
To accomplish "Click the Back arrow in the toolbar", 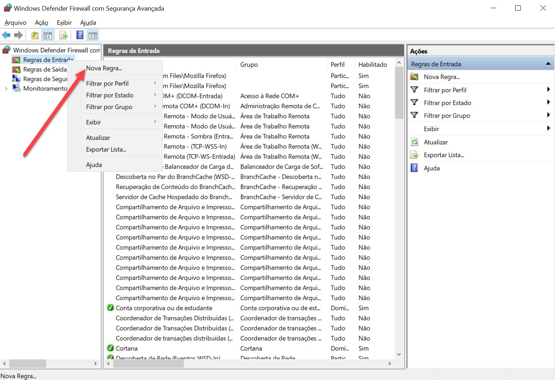I will [x=6, y=35].
